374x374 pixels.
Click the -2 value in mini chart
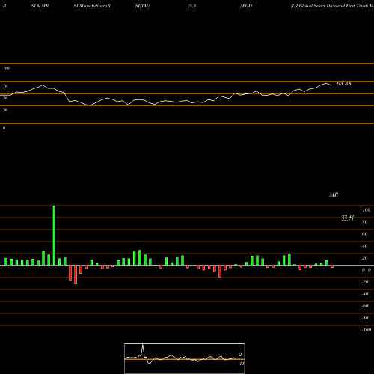(240, 355)
